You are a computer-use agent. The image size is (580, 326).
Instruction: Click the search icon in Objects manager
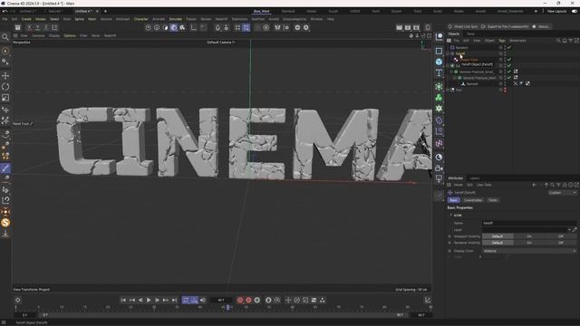click(x=558, y=40)
